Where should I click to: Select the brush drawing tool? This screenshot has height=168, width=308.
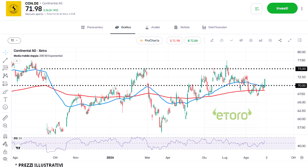click(x=5, y=92)
